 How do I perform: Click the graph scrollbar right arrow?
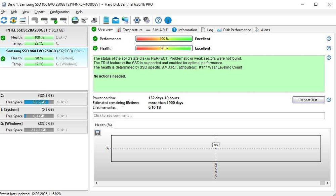[x=327, y=183]
